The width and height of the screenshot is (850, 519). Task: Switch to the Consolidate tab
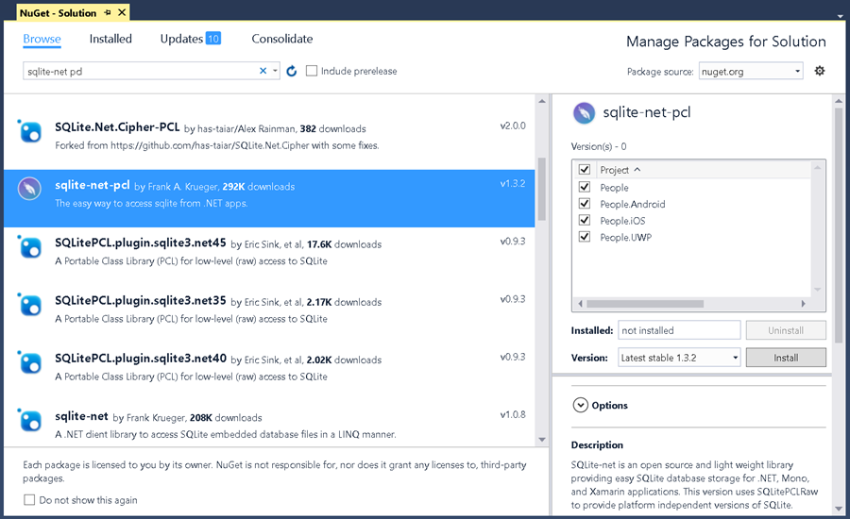tap(281, 39)
